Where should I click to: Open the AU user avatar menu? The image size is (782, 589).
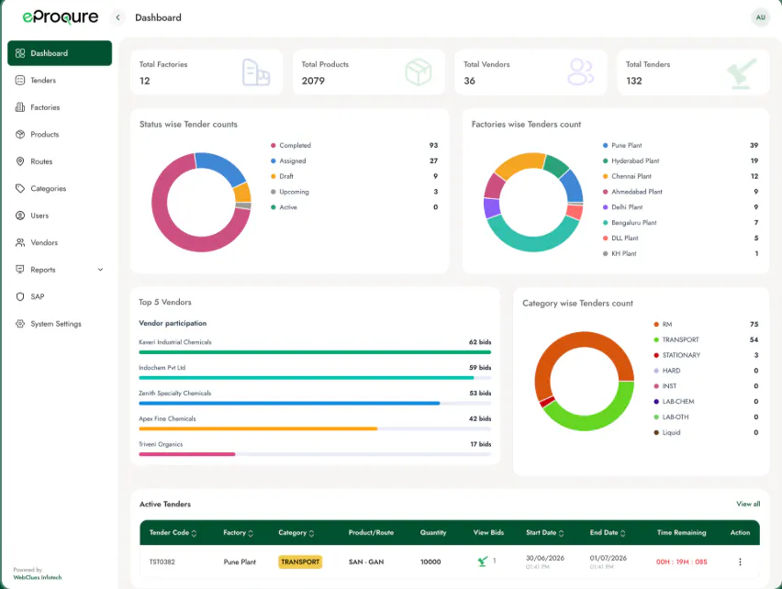[760, 17]
